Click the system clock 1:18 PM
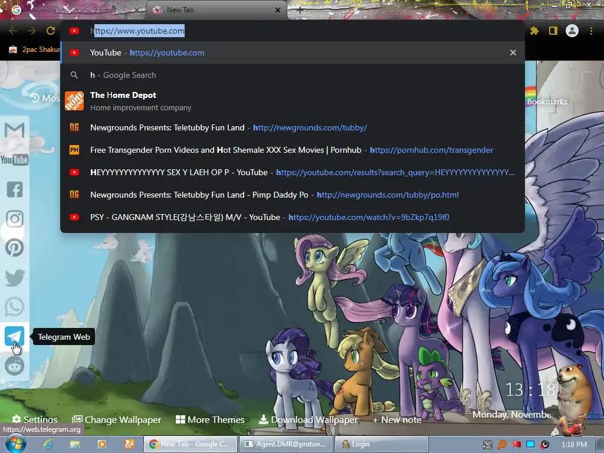The image size is (604, 453). [574, 445]
